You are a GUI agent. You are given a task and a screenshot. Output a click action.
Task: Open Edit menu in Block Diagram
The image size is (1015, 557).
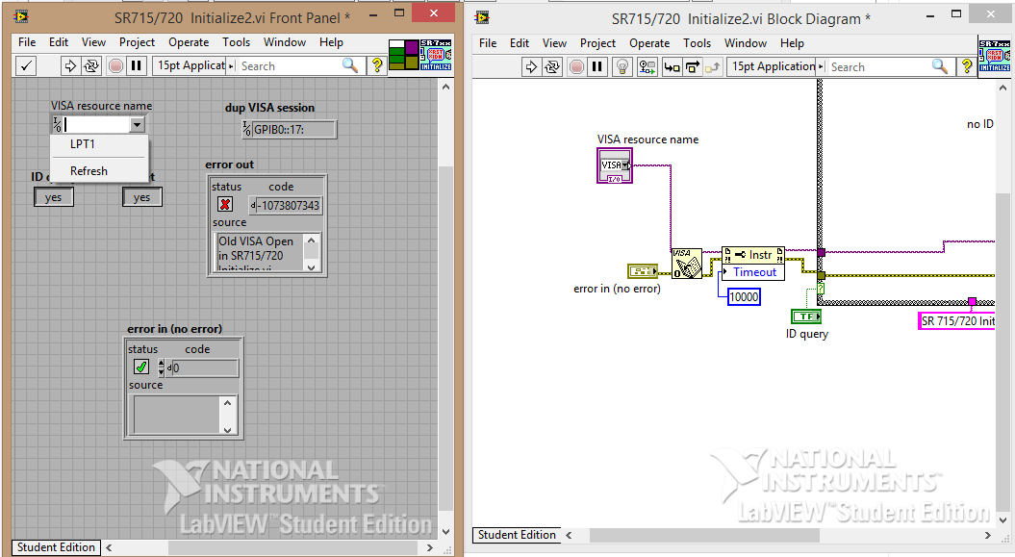pyautogui.click(x=520, y=42)
